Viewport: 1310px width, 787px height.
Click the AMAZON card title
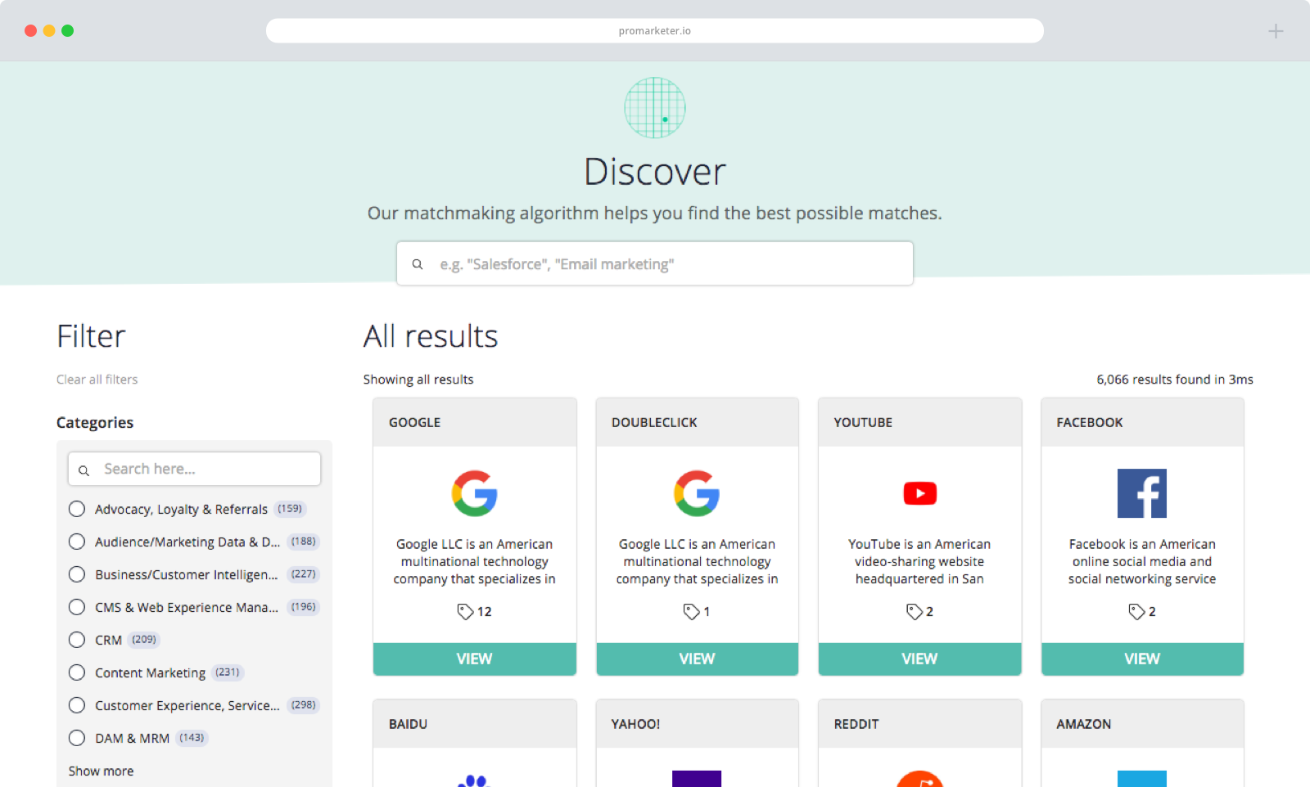coord(1084,724)
